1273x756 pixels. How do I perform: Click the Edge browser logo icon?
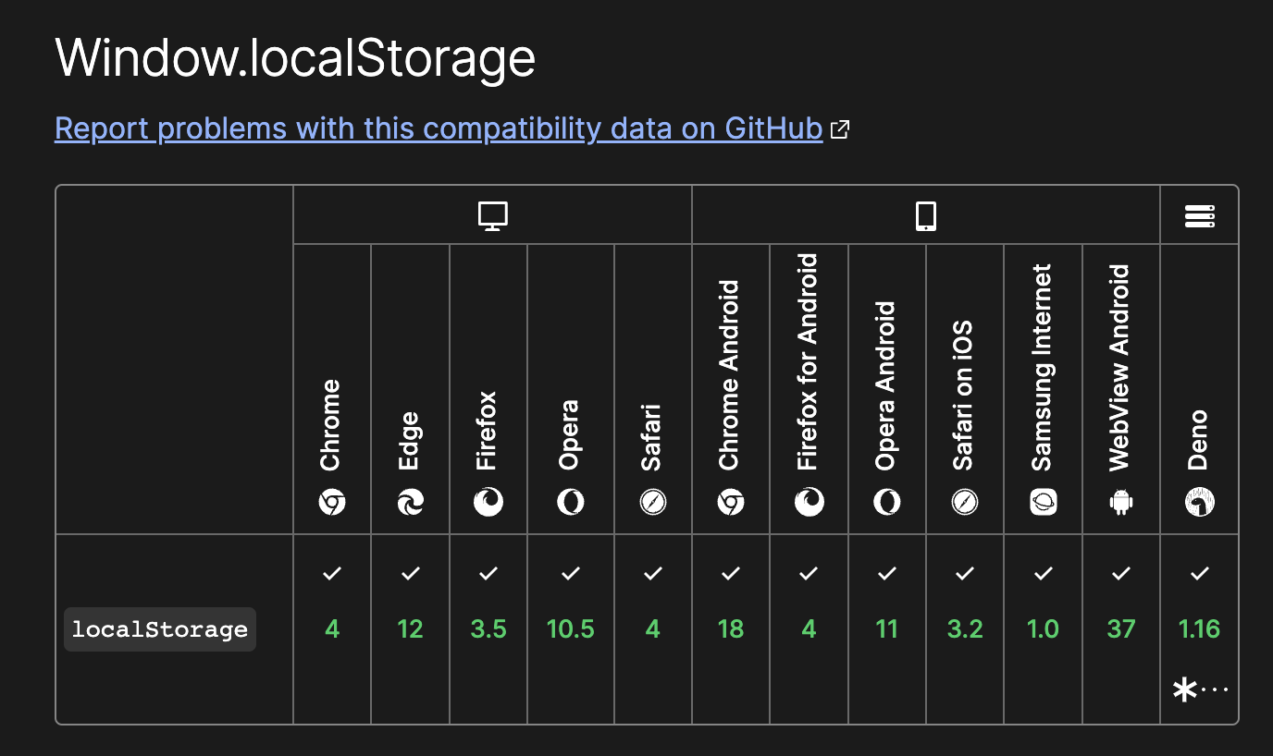tap(411, 503)
